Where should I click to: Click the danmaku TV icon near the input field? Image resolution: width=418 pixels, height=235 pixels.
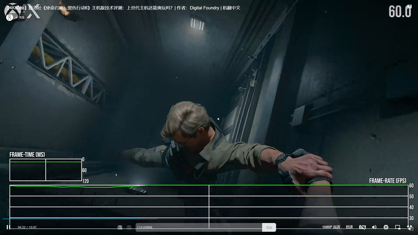(120, 227)
